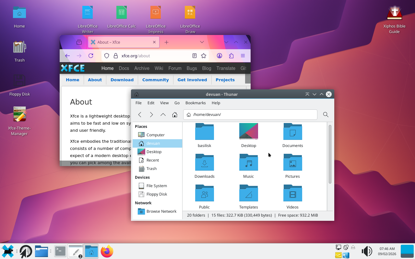Open Thunar's Edit menu
The width and height of the screenshot is (415, 259).
pyautogui.click(x=151, y=103)
